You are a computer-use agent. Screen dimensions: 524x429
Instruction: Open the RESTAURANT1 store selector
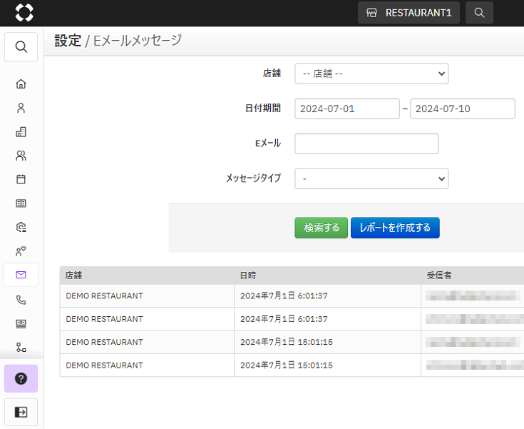point(409,13)
